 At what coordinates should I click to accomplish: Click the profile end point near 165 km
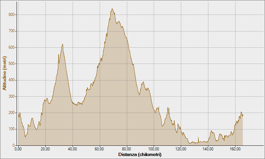point(243,116)
